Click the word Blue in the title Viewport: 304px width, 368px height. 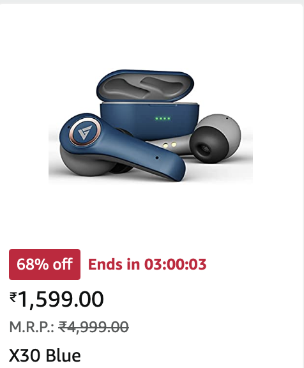coord(63,355)
